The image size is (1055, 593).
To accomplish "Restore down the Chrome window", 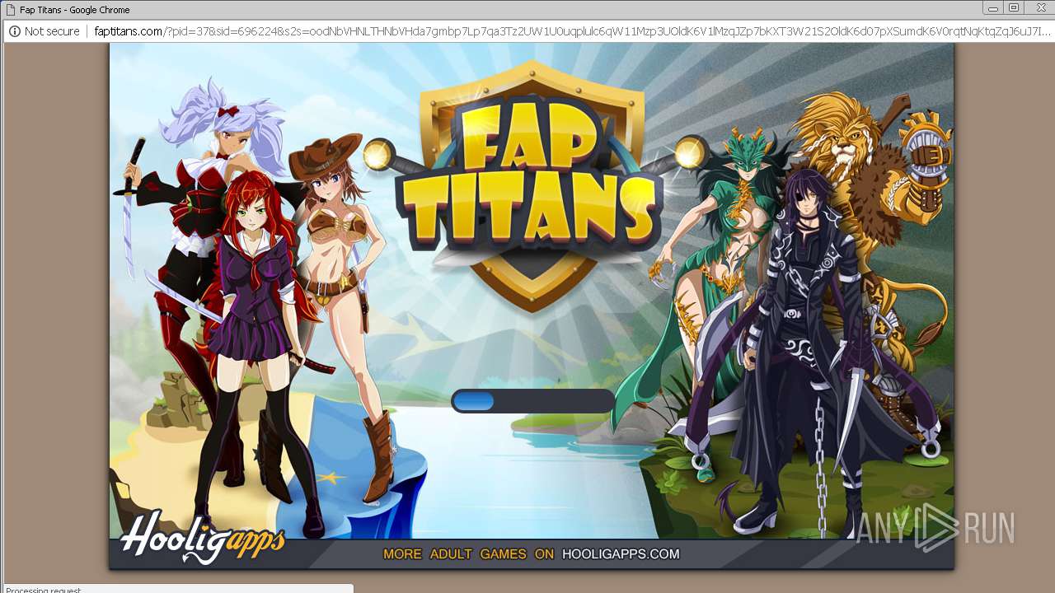I will (1014, 8).
